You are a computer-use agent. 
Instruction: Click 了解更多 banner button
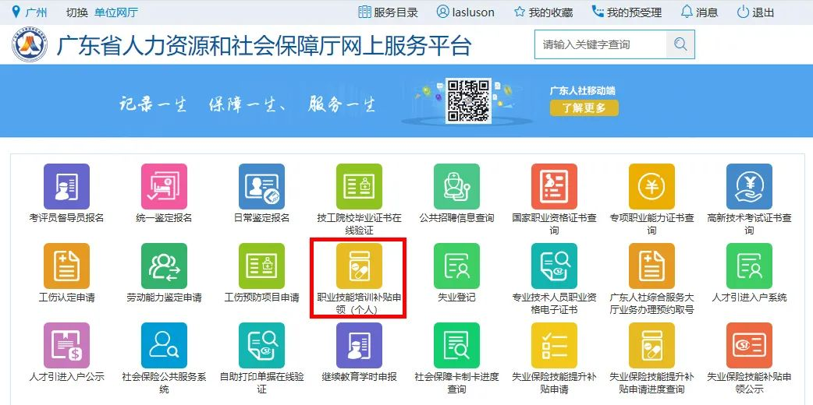584,108
